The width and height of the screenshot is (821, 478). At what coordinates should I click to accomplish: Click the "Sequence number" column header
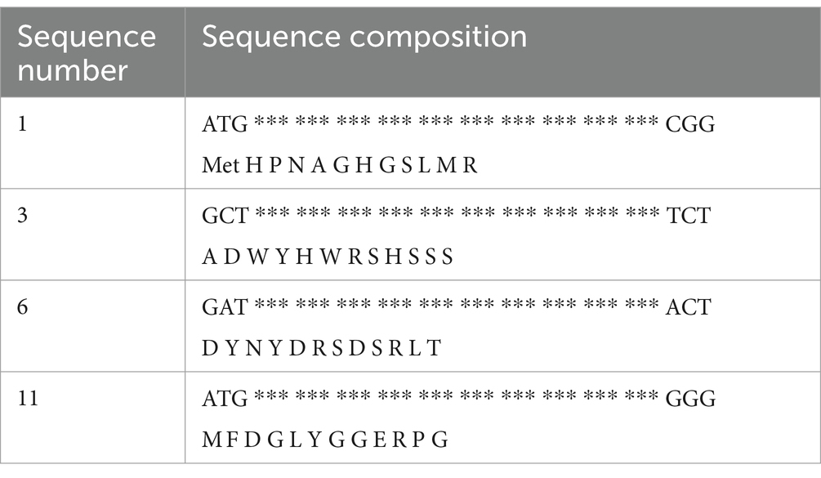(87, 53)
